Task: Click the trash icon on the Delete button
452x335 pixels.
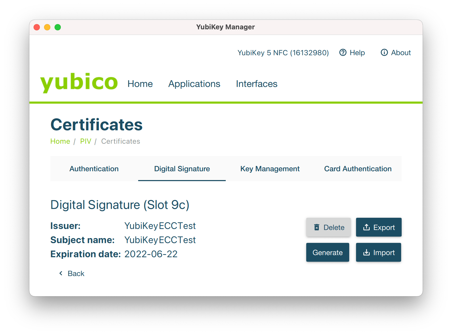Action: pos(317,227)
